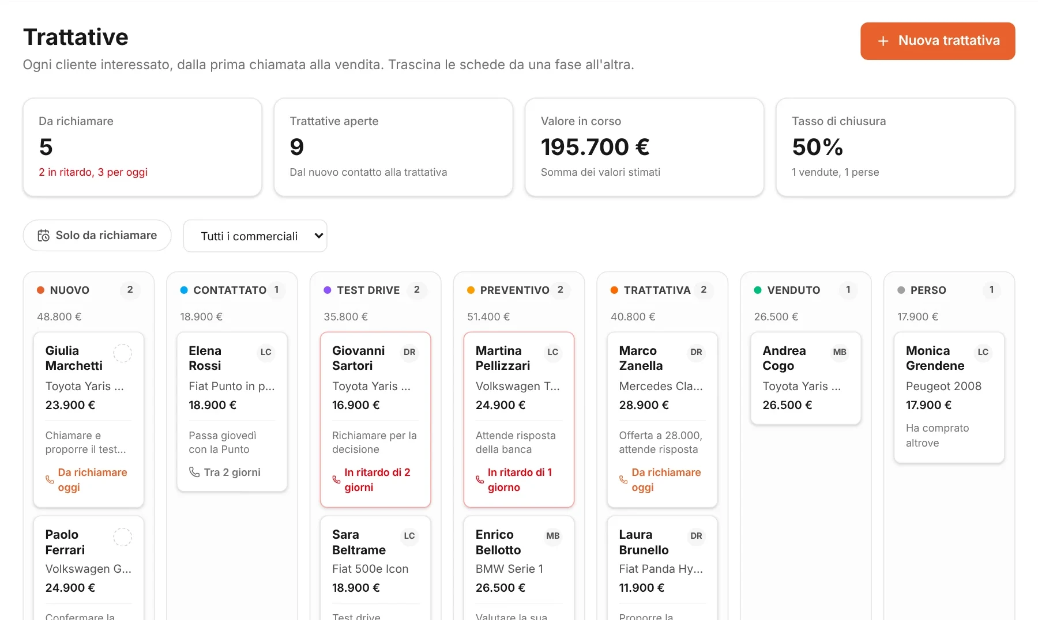Click the Tasso di chiusura value 50%
1038x620 pixels.
[x=818, y=147]
